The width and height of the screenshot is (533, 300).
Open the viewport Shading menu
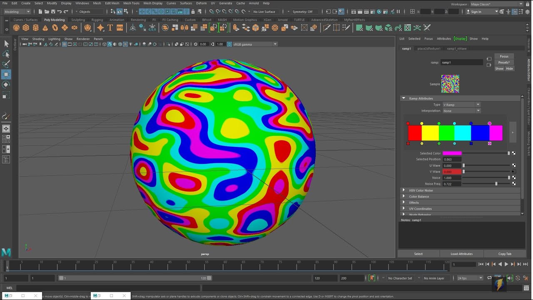(x=38, y=39)
